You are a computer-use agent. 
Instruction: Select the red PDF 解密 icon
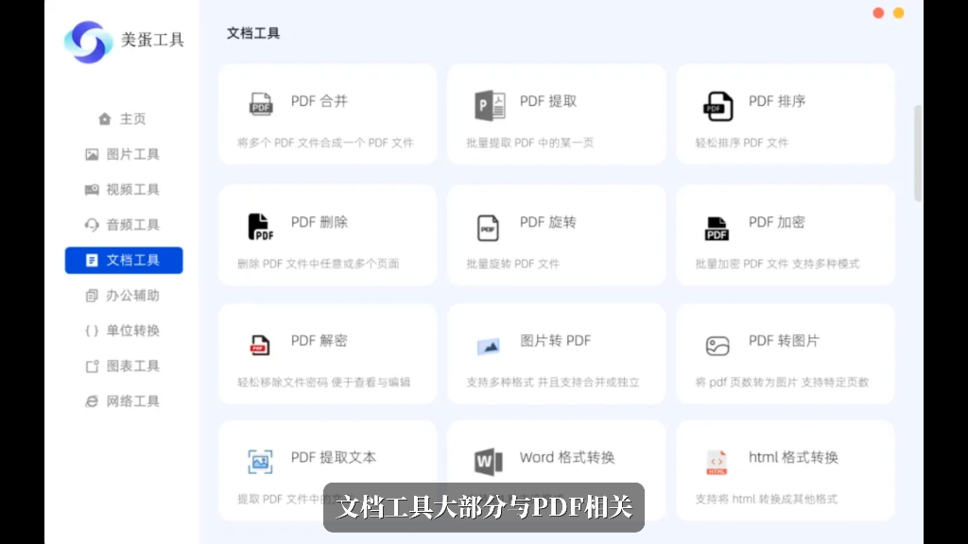coord(260,343)
